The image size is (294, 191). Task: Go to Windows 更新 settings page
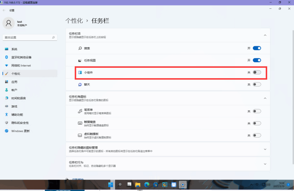click(x=21, y=131)
